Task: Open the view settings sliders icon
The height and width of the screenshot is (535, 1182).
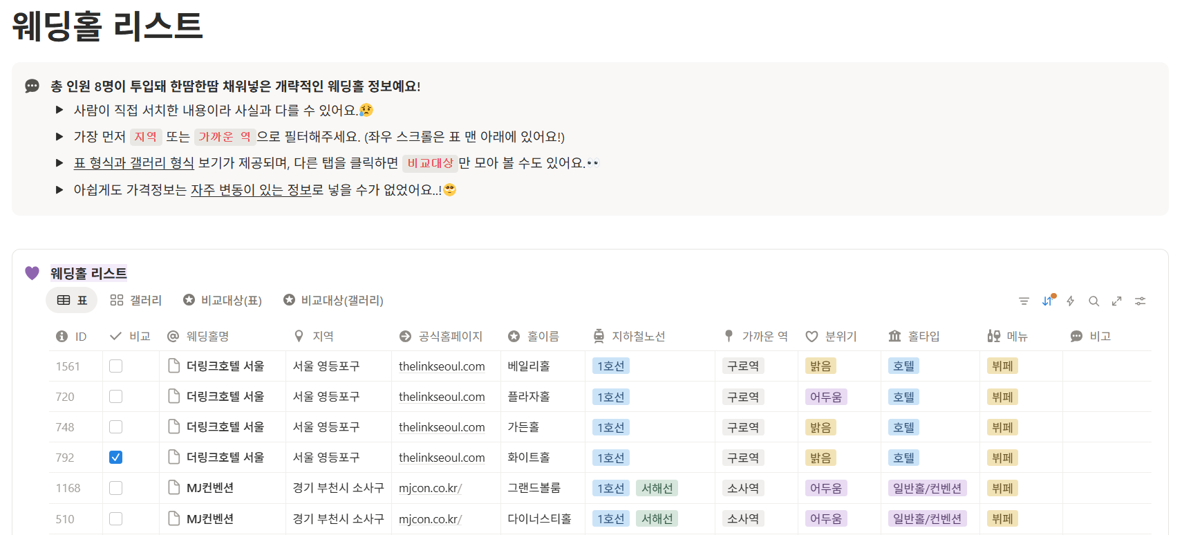Action: (1141, 301)
